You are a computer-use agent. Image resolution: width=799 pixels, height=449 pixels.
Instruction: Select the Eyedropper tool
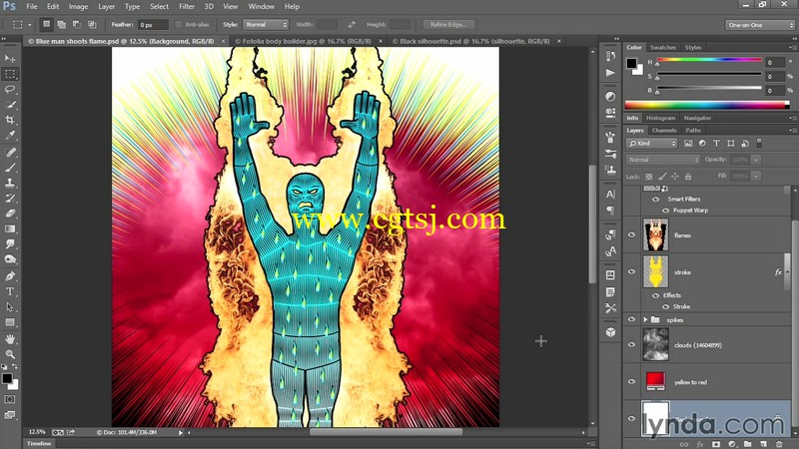click(x=10, y=136)
